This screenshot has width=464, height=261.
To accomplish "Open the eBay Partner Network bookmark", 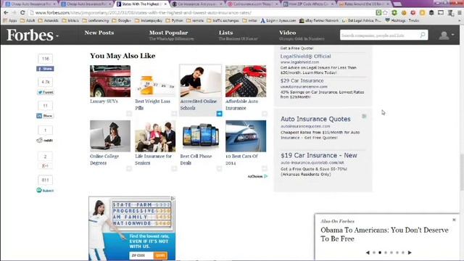I will point(319,20).
